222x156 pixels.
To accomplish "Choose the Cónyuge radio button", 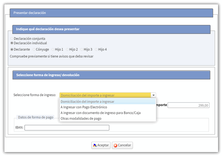I will point(34,50).
